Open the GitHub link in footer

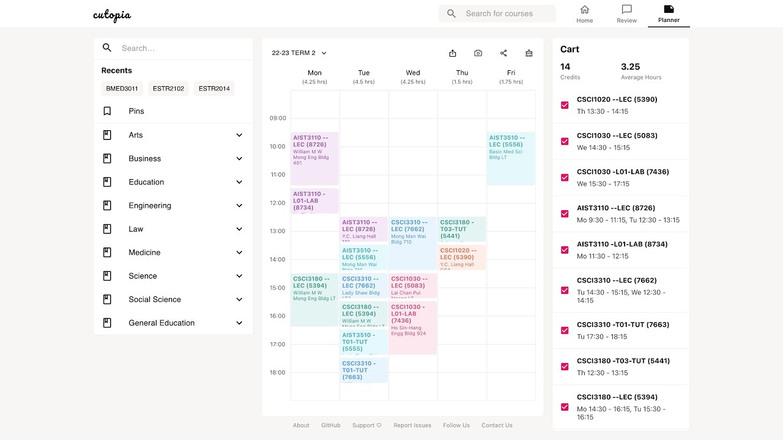(x=330, y=425)
